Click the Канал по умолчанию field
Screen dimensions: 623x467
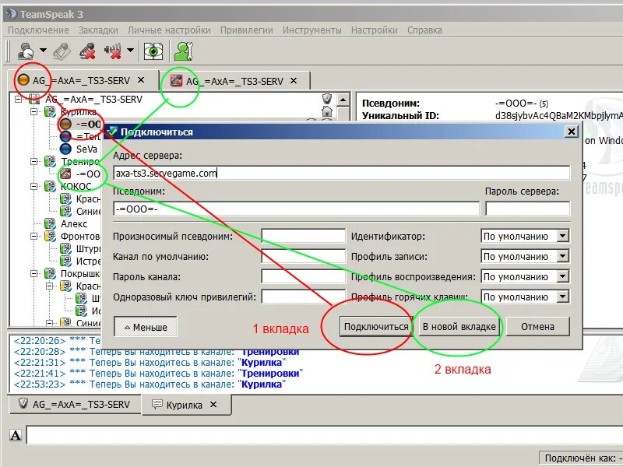click(x=303, y=256)
